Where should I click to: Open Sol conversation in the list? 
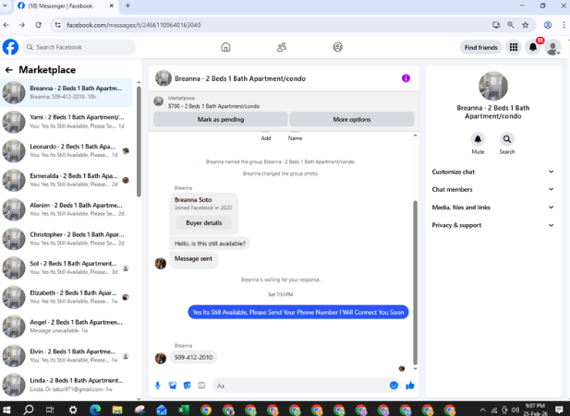click(67, 267)
